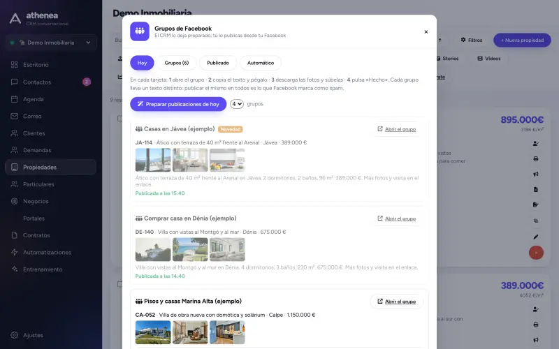
Task: Click the Escritorio dashboard icon
Action: tap(14, 65)
